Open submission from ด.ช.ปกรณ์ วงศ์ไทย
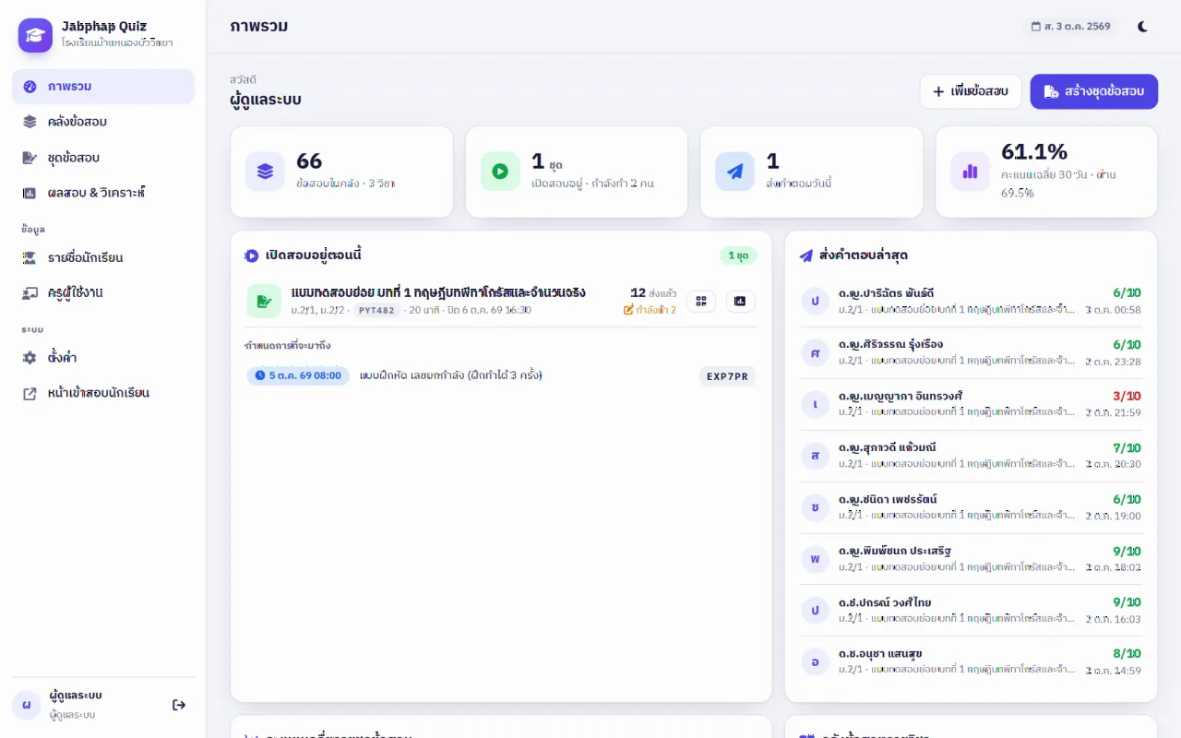This screenshot has width=1181, height=738. [x=971, y=611]
